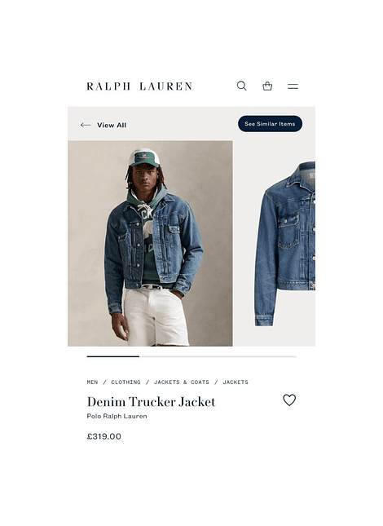383x526 pixels.
Task: Click the unfilled part of carousel indicator
Action: click(x=218, y=356)
